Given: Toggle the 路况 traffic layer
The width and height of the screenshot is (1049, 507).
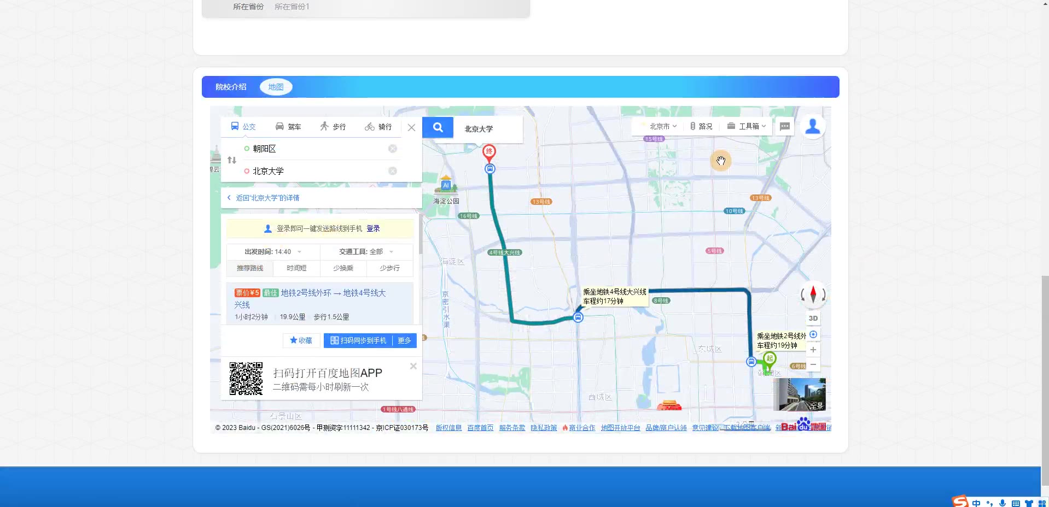Looking at the screenshot, I should [x=701, y=126].
